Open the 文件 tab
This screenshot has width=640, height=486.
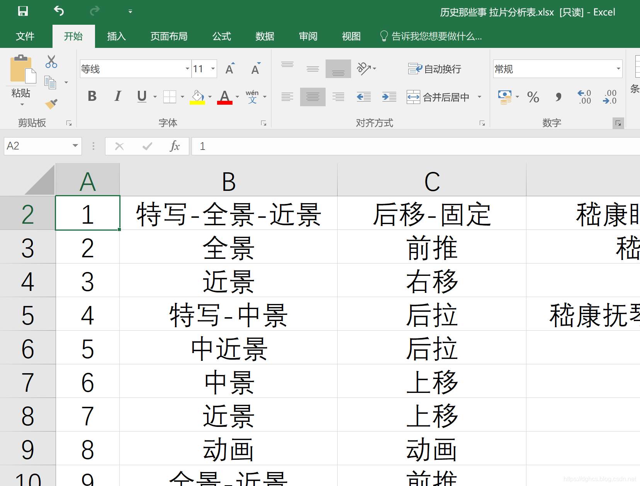click(25, 36)
